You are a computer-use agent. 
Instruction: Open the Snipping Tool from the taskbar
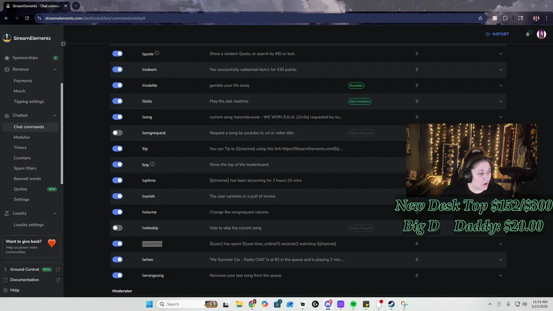click(x=404, y=304)
